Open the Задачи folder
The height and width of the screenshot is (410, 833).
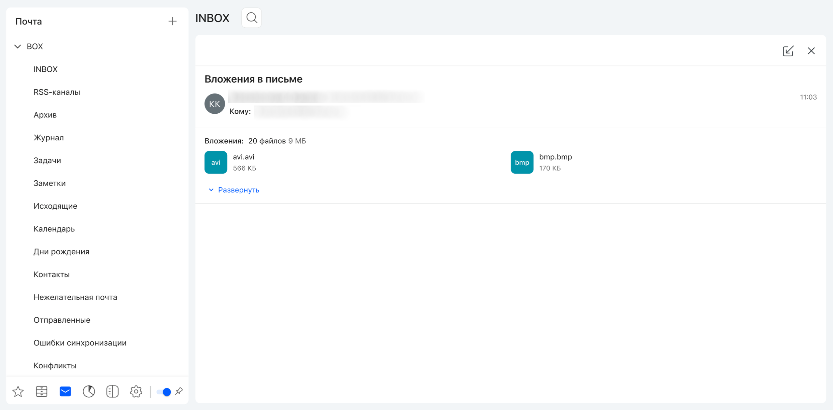(x=47, y=161)
